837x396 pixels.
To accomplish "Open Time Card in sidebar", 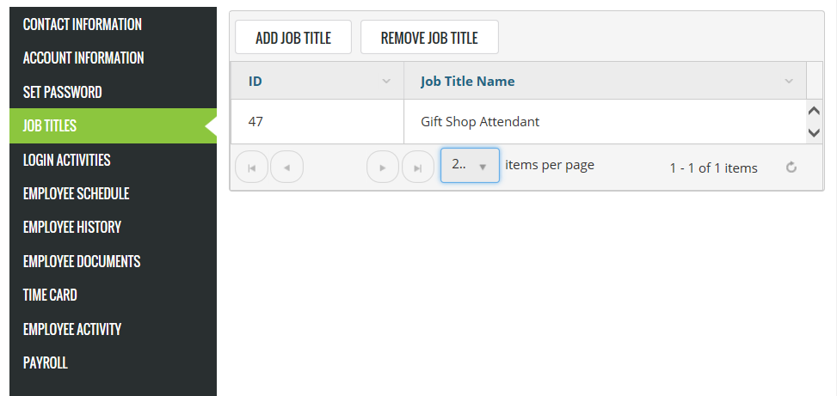I will 50,295.
